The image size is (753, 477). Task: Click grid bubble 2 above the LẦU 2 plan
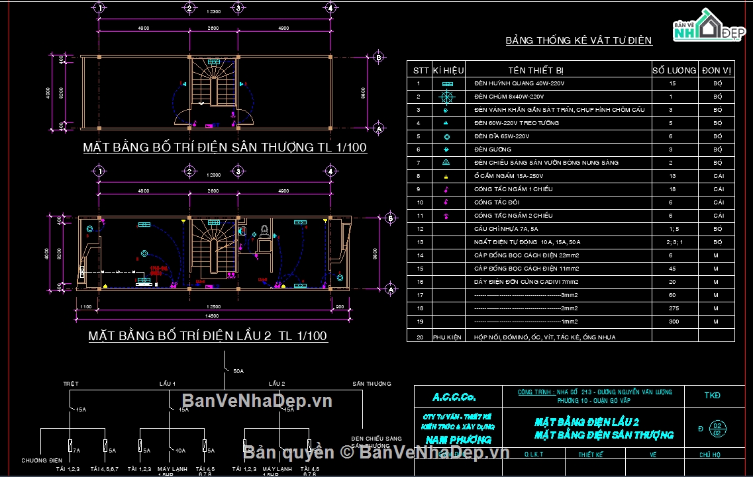189,171
